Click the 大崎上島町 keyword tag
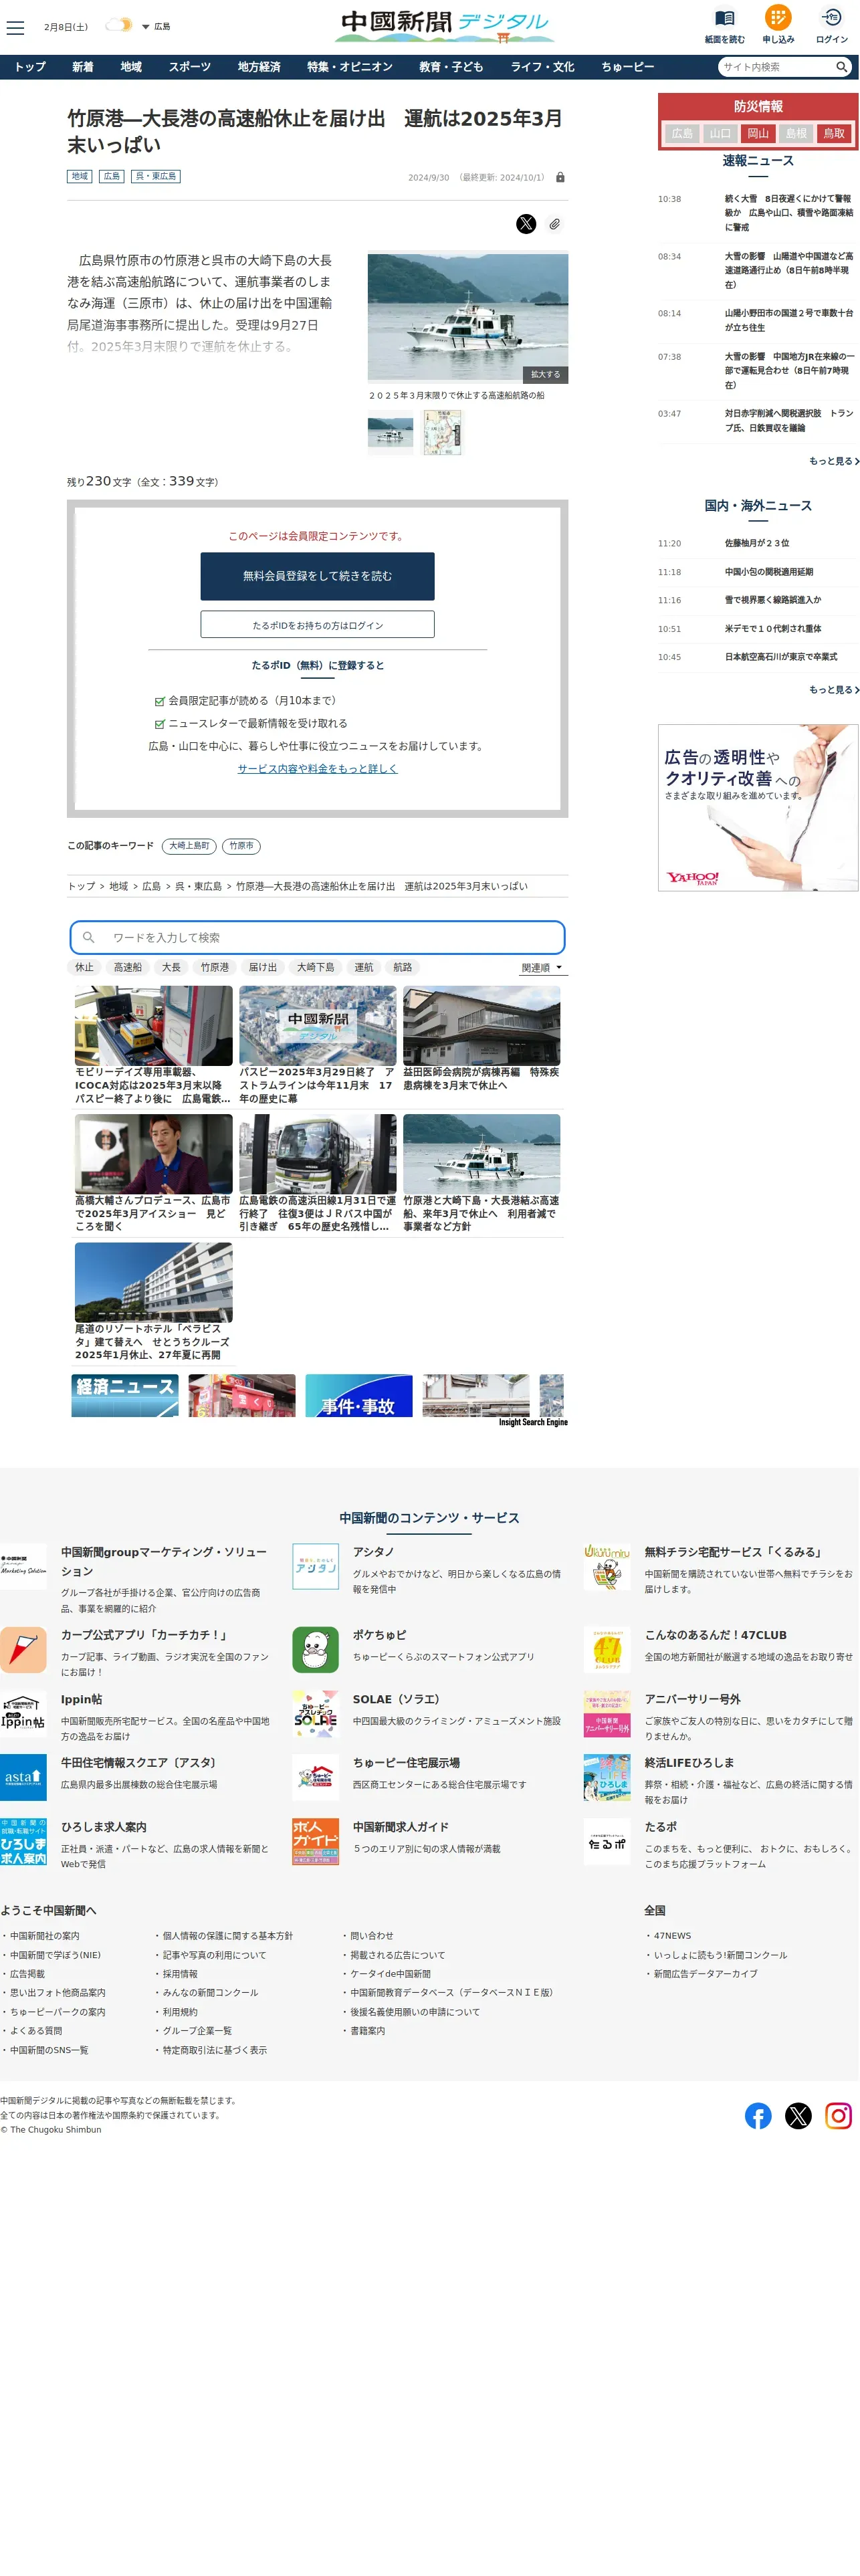Screen dimensions: 860x2576 click(189, 846)
